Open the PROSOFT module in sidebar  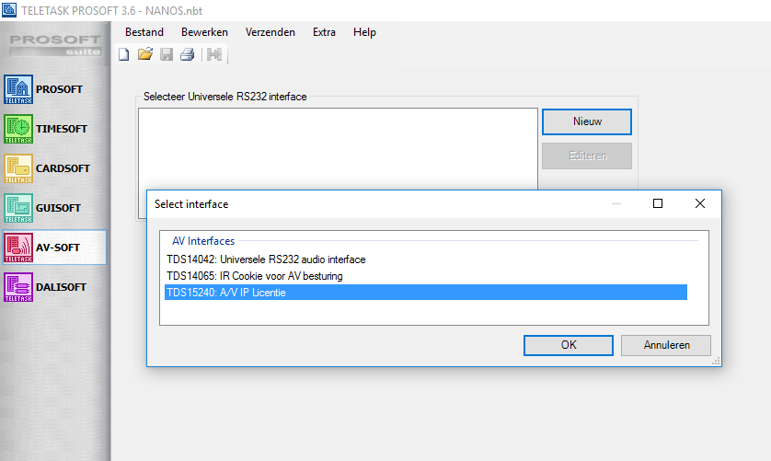(x=53, y=89)
